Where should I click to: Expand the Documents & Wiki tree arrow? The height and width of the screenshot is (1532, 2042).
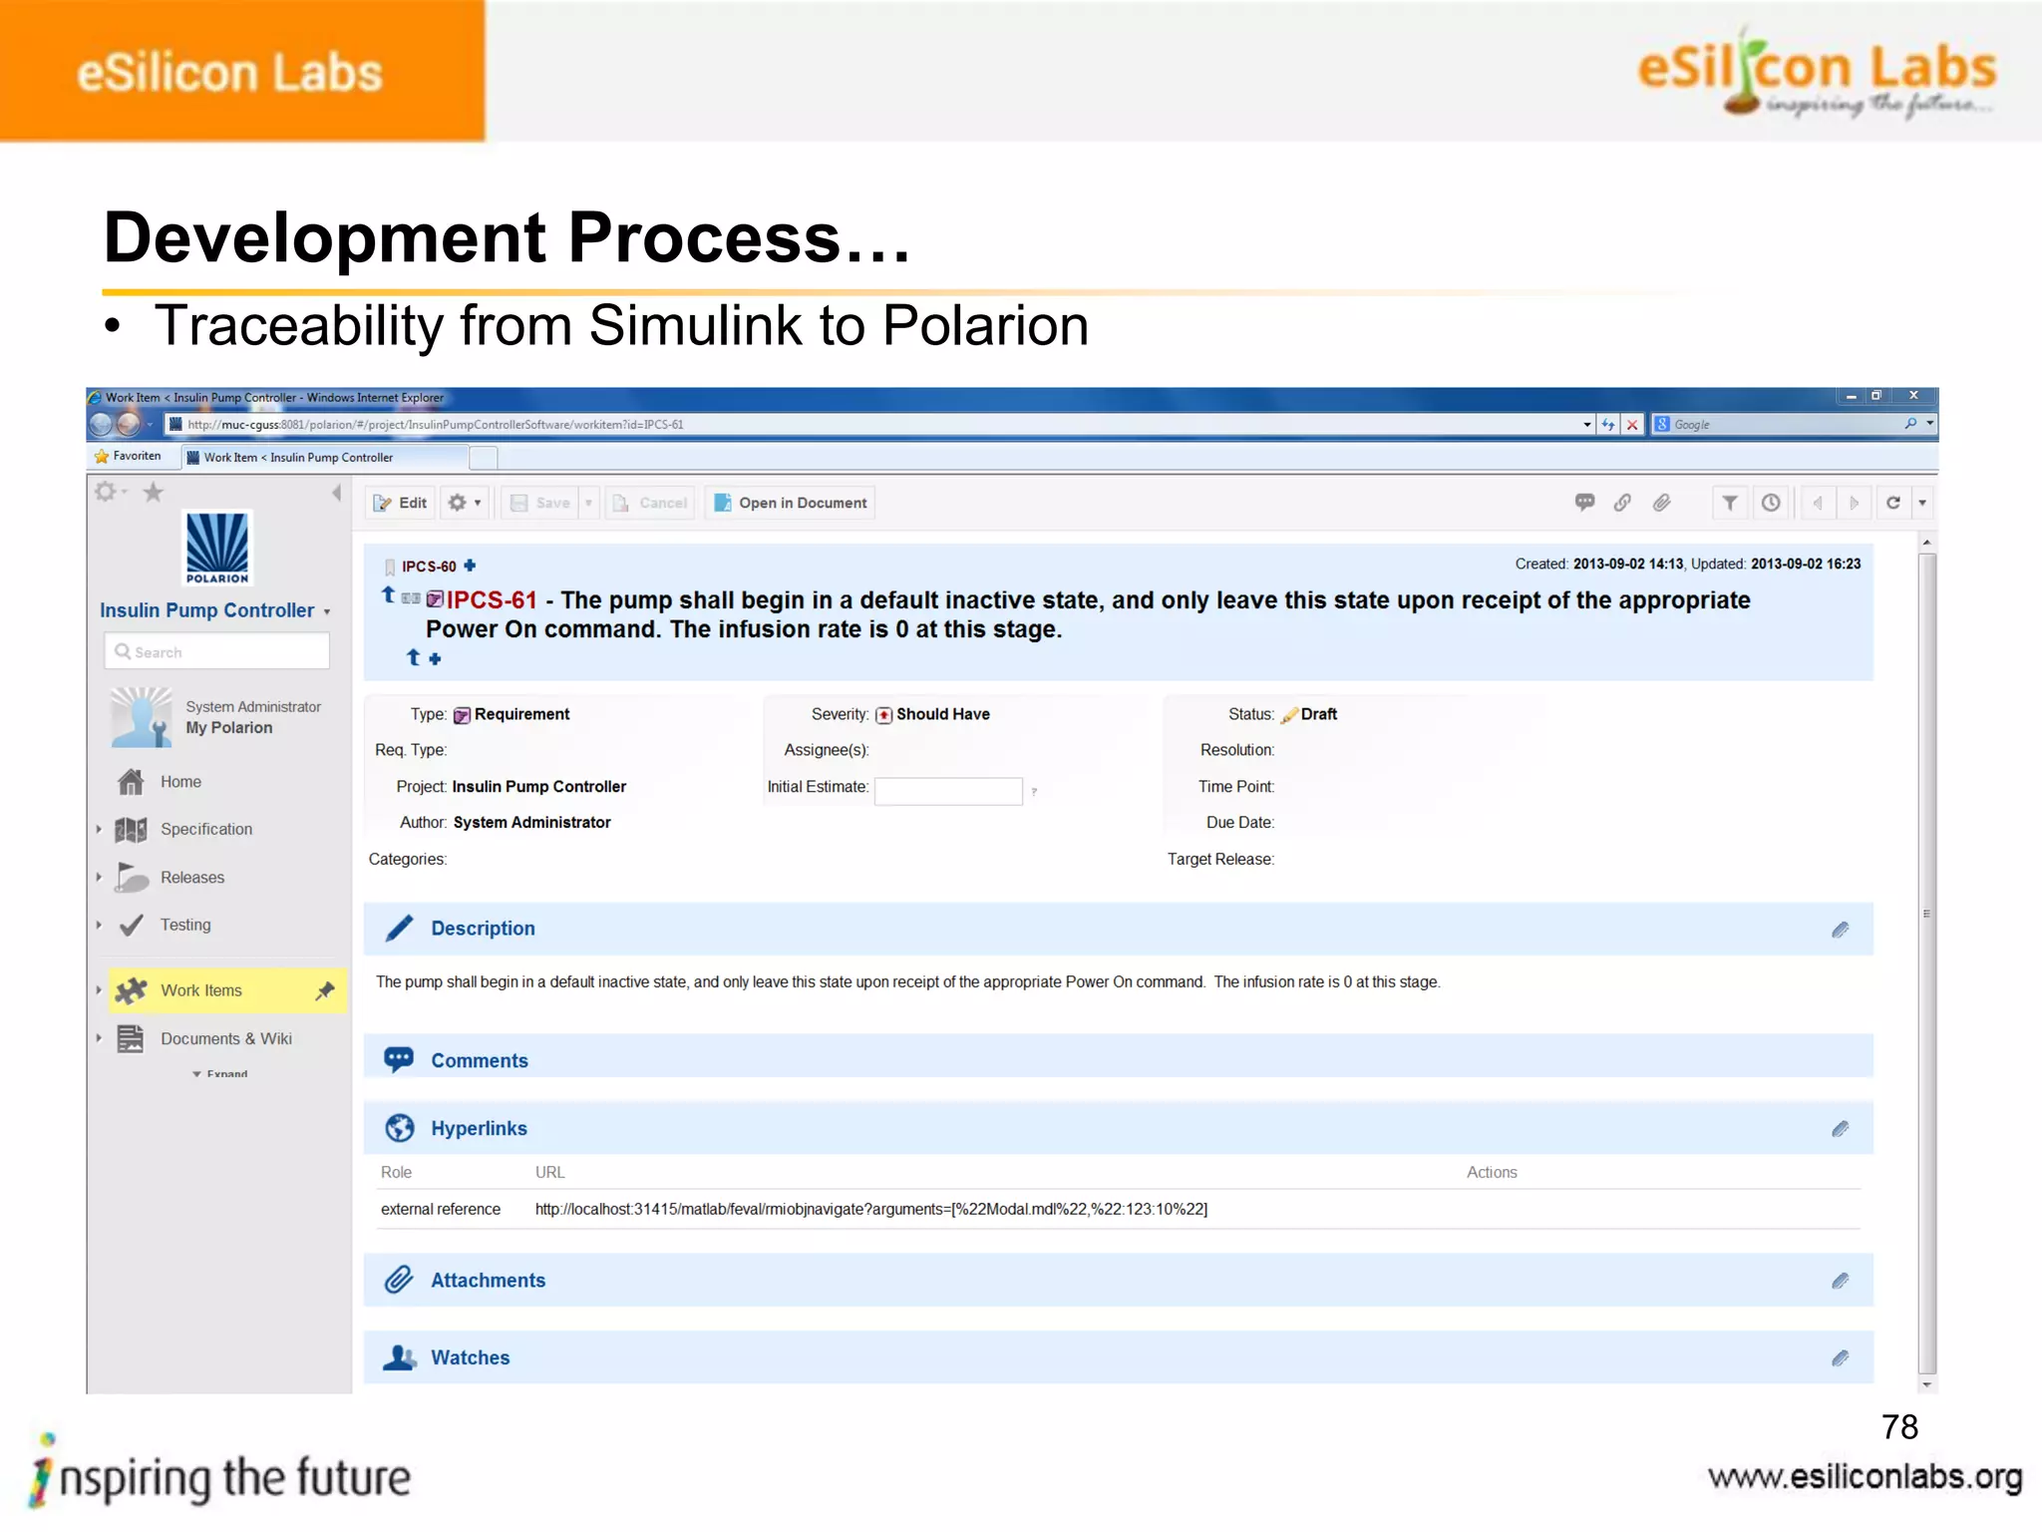click(x=99, y=1038)
